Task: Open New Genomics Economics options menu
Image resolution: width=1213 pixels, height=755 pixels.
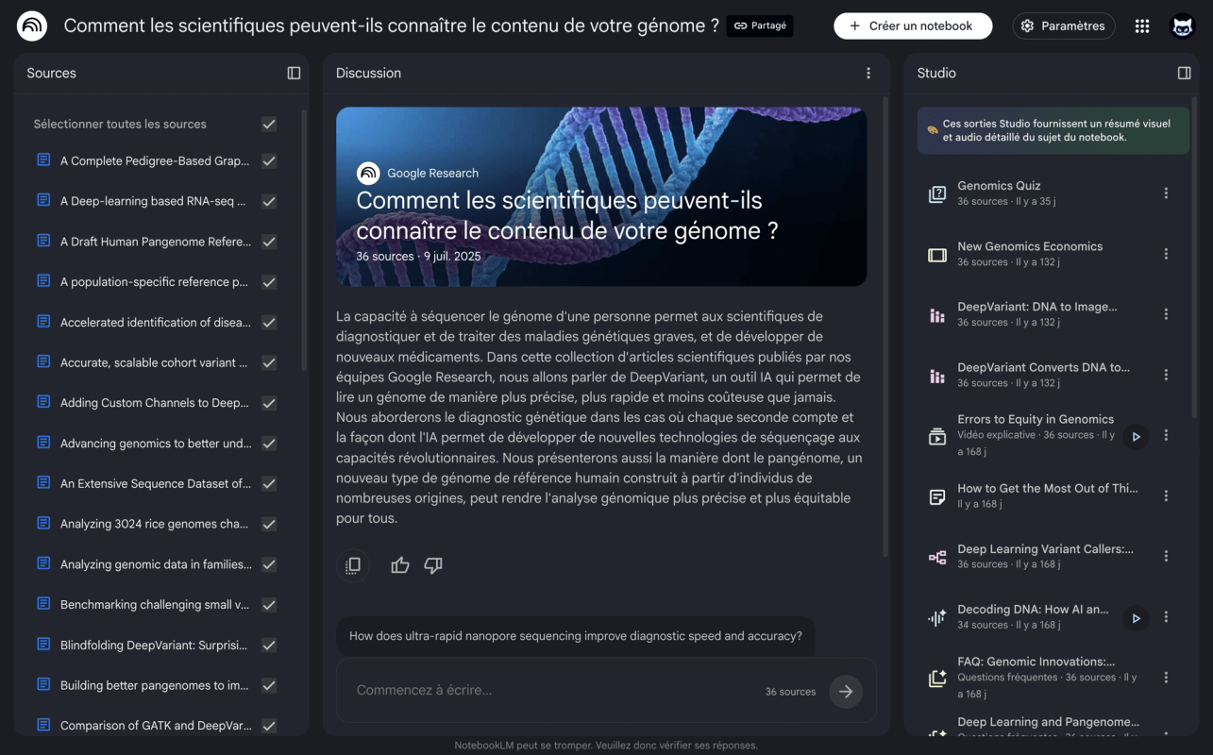Action: (x=1166, y=254)
